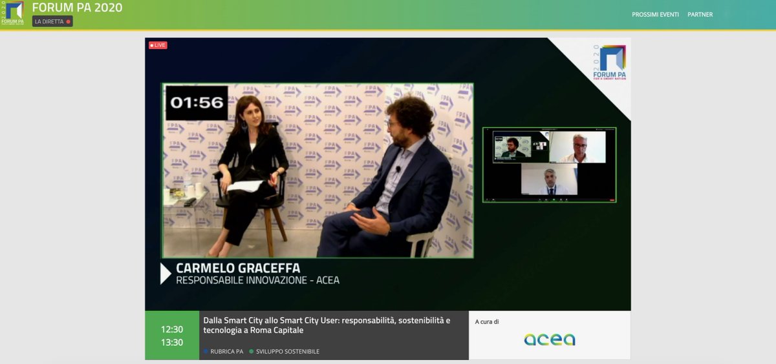Click the CARMELO GRACEFFA name caption

239,268
